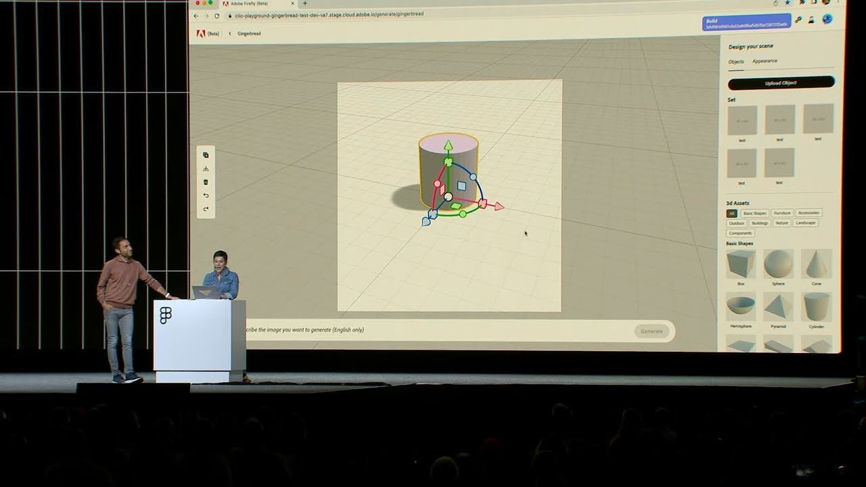866x487 pixels.
Task: Click the back chevron beside Gingerbread
Action: [x=229, y=33]
